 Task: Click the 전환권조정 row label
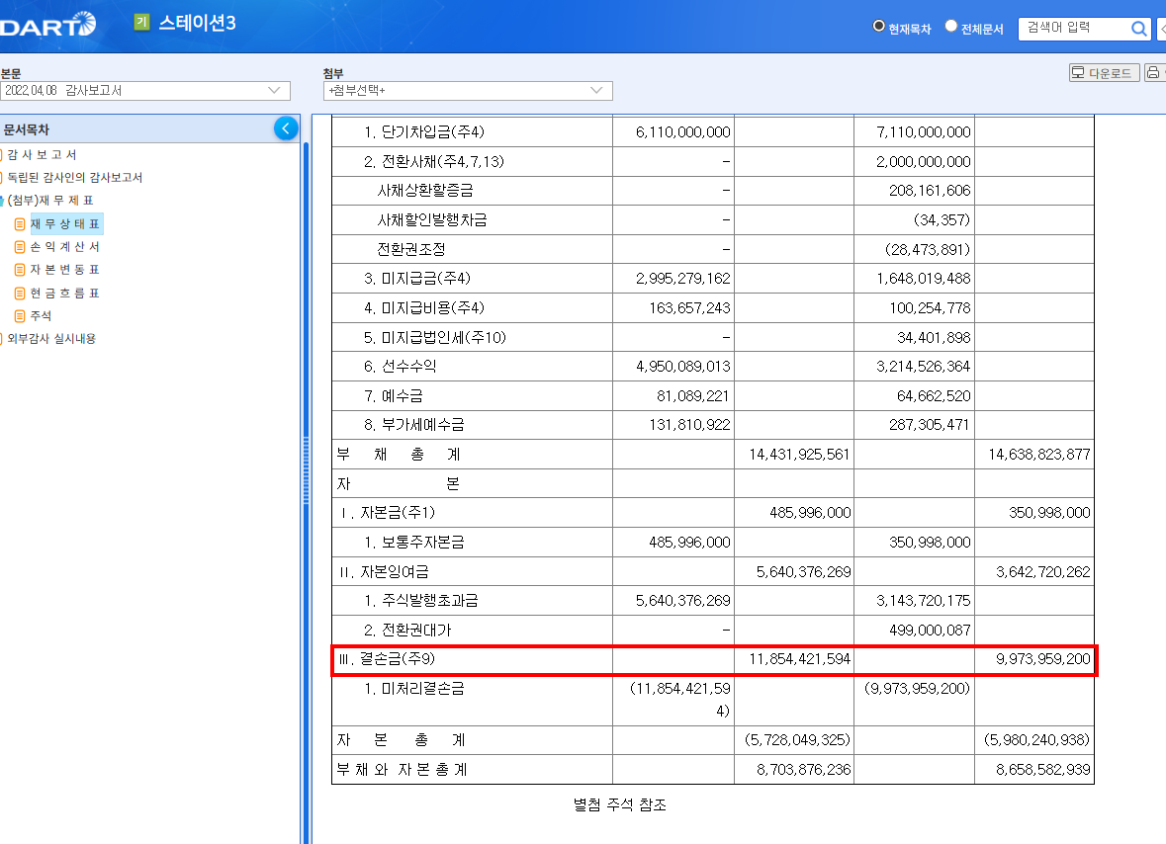click(x=411, y=250)
